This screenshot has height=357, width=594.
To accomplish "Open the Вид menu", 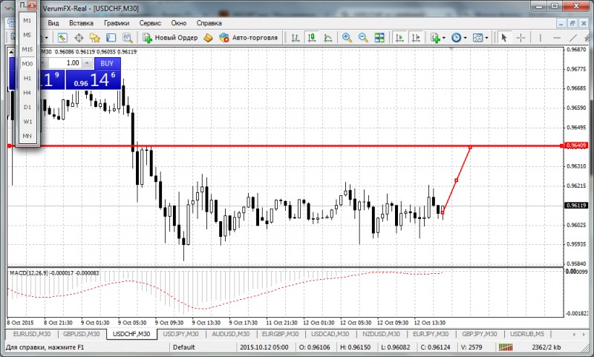I will point(53,23).
